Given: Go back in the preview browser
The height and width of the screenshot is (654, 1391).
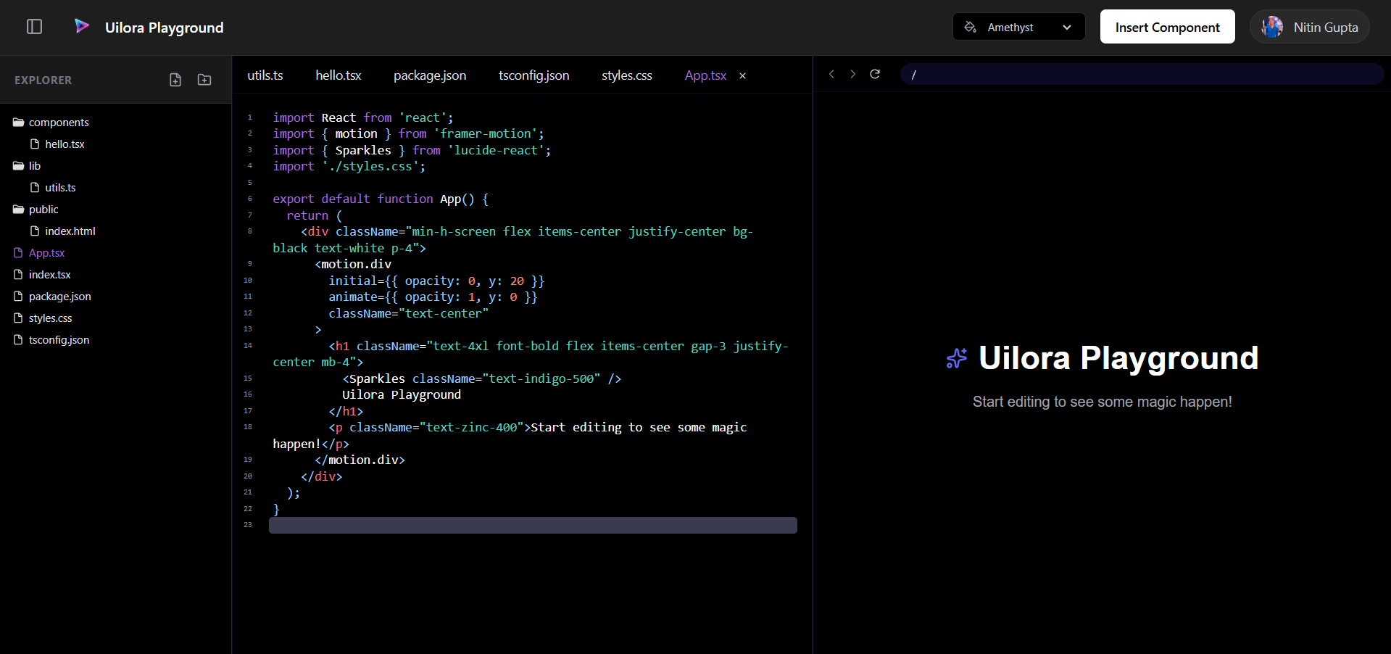Looking at the screenshot, I should 831,74.
